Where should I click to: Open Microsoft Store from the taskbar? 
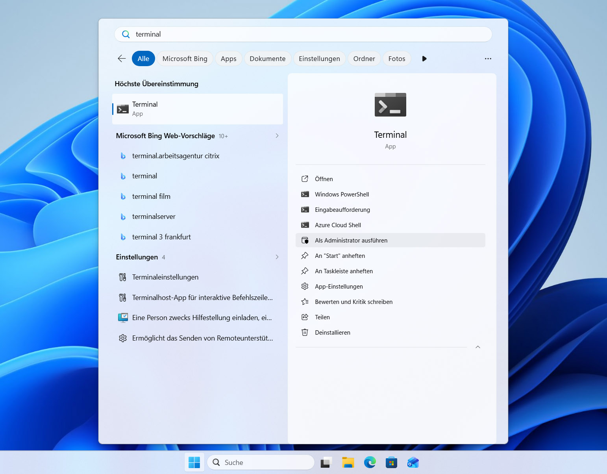click(x=391, y=463)
